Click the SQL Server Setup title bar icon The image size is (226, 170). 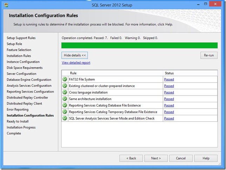(6, 5)
